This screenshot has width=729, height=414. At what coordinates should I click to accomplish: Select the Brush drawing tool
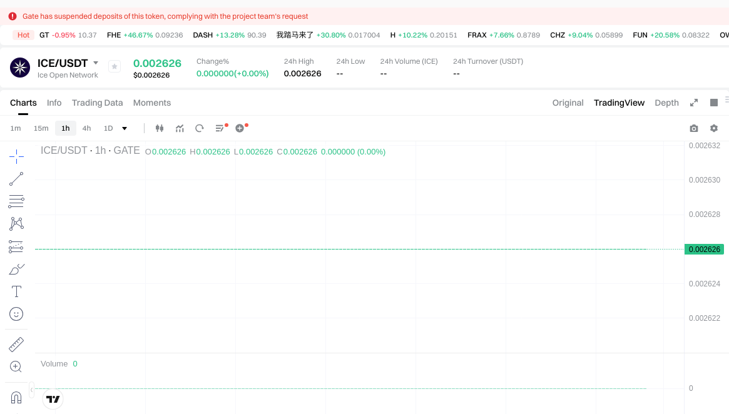pos(16,268)
